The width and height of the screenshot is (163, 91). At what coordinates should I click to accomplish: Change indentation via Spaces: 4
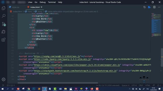tap(126, 85)
